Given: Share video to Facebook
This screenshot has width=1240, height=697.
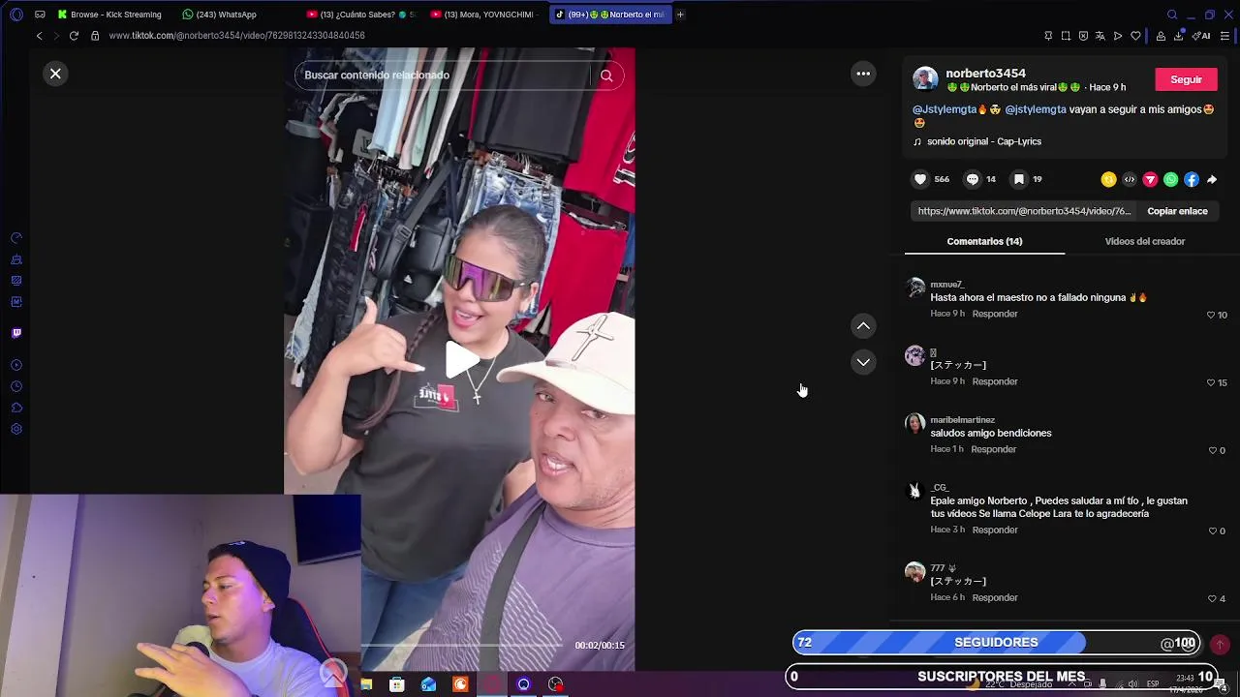Looking at the screenshot, I should coord(1192,179).
